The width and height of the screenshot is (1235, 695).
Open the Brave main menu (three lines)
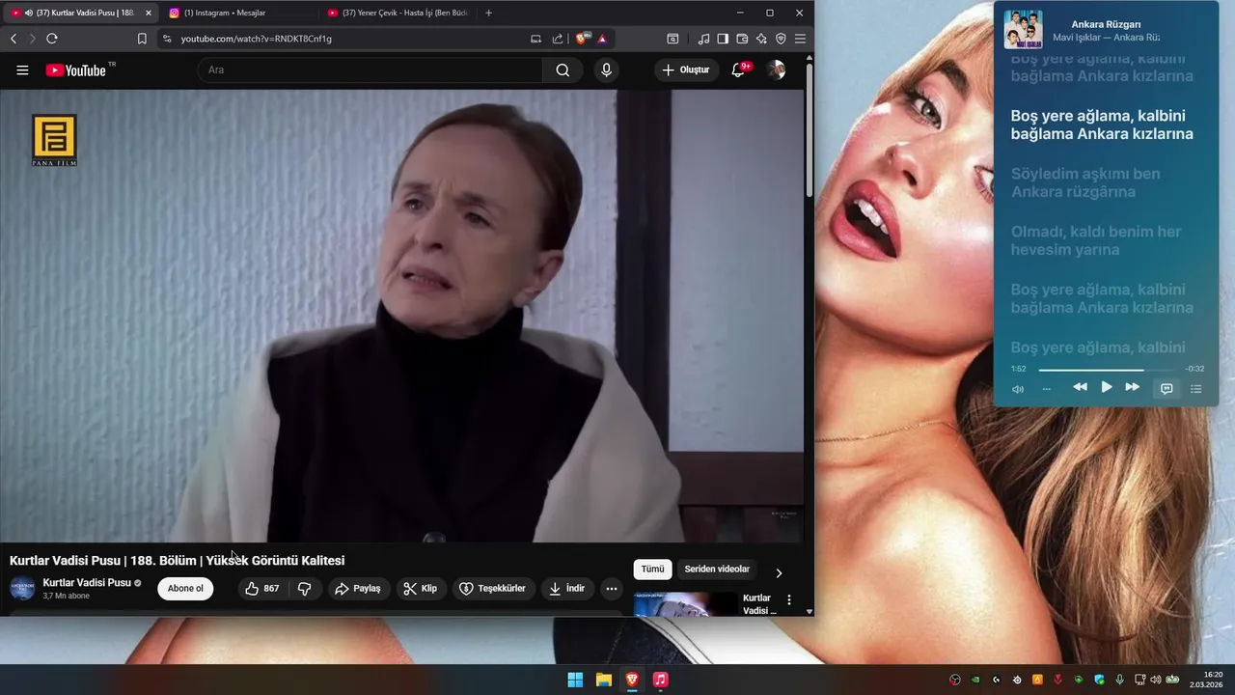pyautogui.click(x=800, y=39)
